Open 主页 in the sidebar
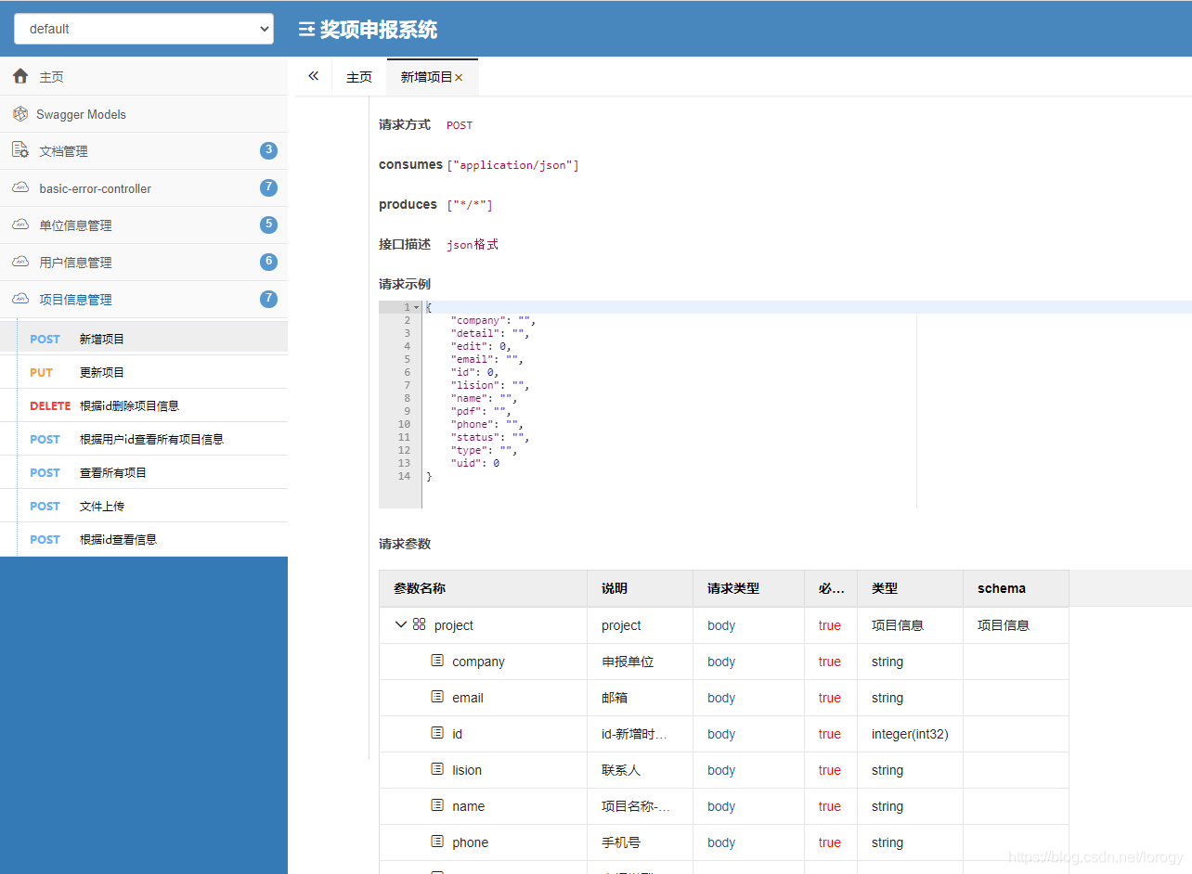1192x874 pixels. coord(144,76)
